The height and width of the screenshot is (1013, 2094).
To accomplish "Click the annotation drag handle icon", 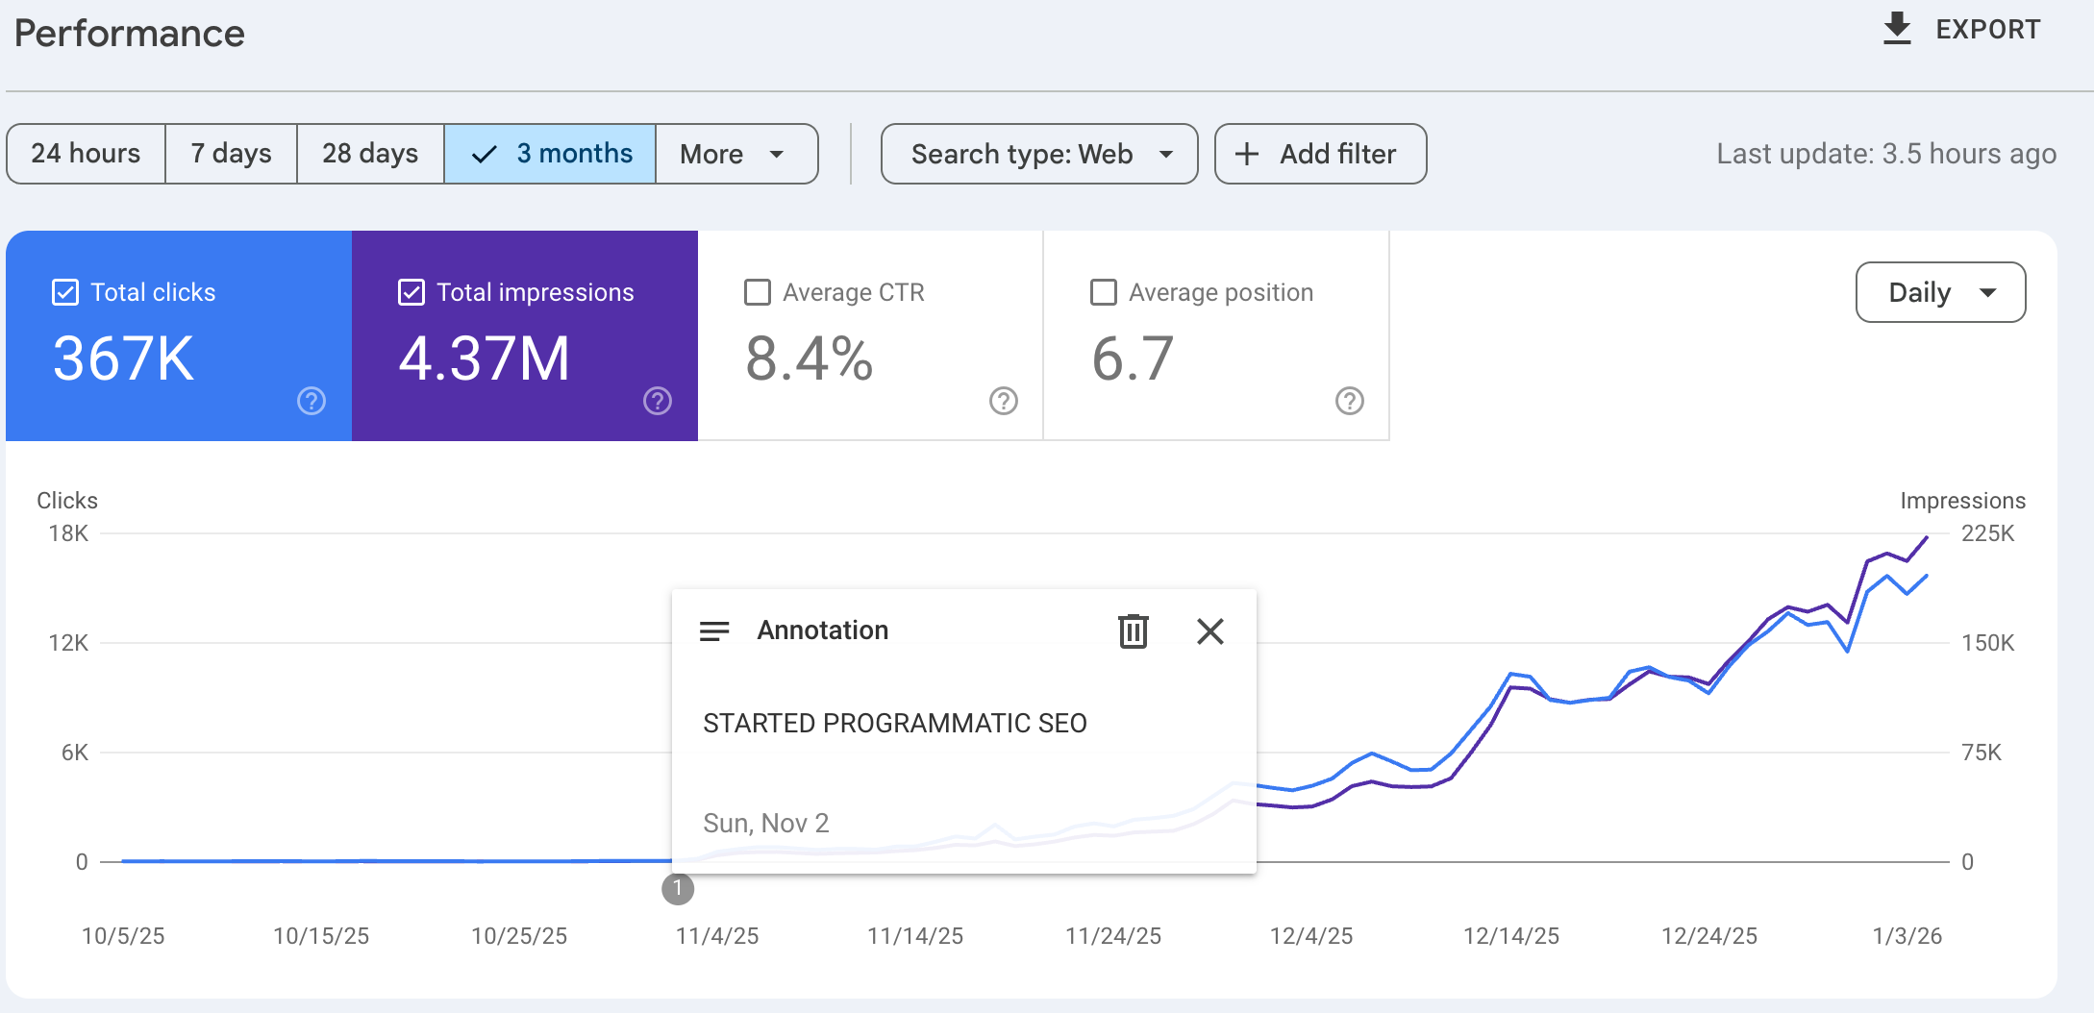I will click(x=715, y=631).
